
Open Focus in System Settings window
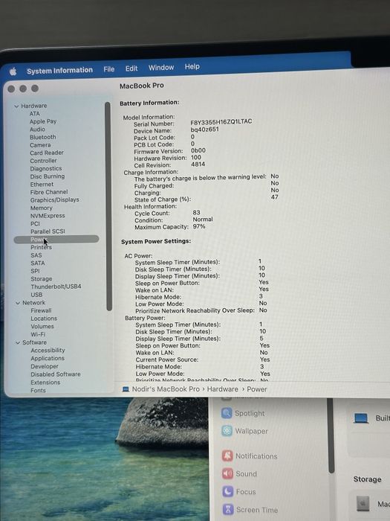click(238, 492)
